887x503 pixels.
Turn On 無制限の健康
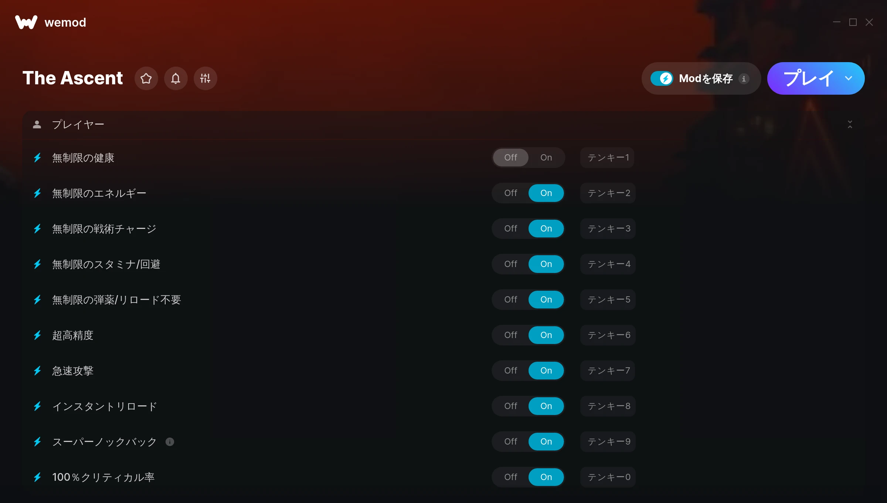pyautogui.click(x=546, y=158)
